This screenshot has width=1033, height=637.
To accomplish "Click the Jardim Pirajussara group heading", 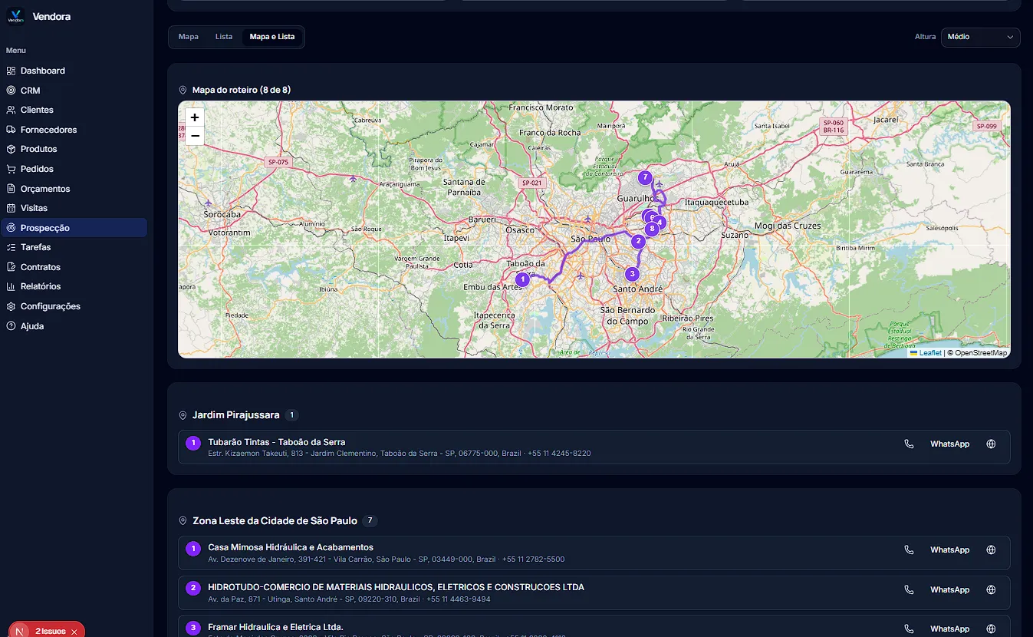I will point(235,415).
